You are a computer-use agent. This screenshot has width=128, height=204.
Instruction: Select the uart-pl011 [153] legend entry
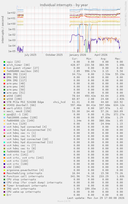point(19,108)
